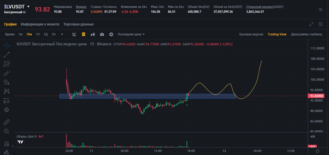Open the anchored text/pin tool
Image resolution: width=329 pixels, height=155 pixels.
pos(7,82)
